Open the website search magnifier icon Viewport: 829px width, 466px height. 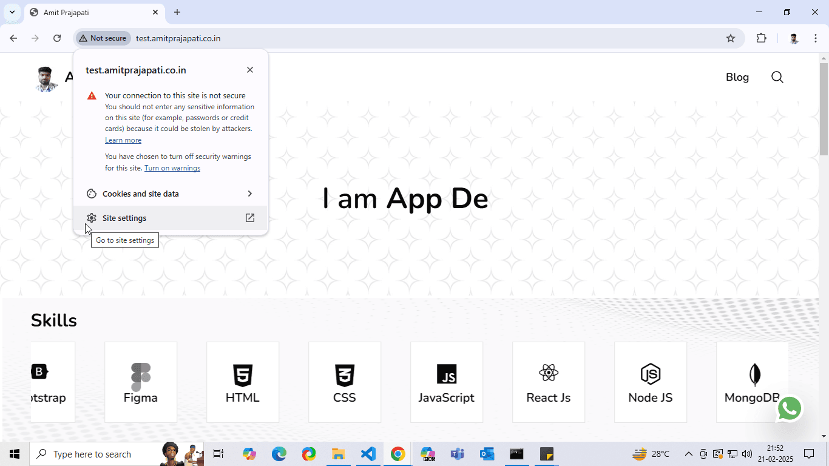777,77
